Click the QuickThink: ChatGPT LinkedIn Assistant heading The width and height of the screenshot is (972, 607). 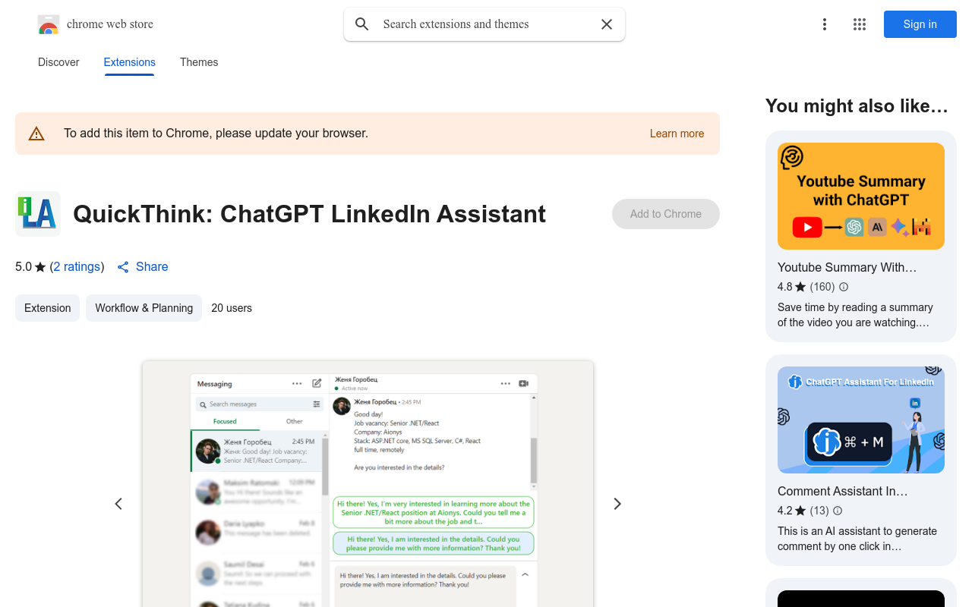309,214
